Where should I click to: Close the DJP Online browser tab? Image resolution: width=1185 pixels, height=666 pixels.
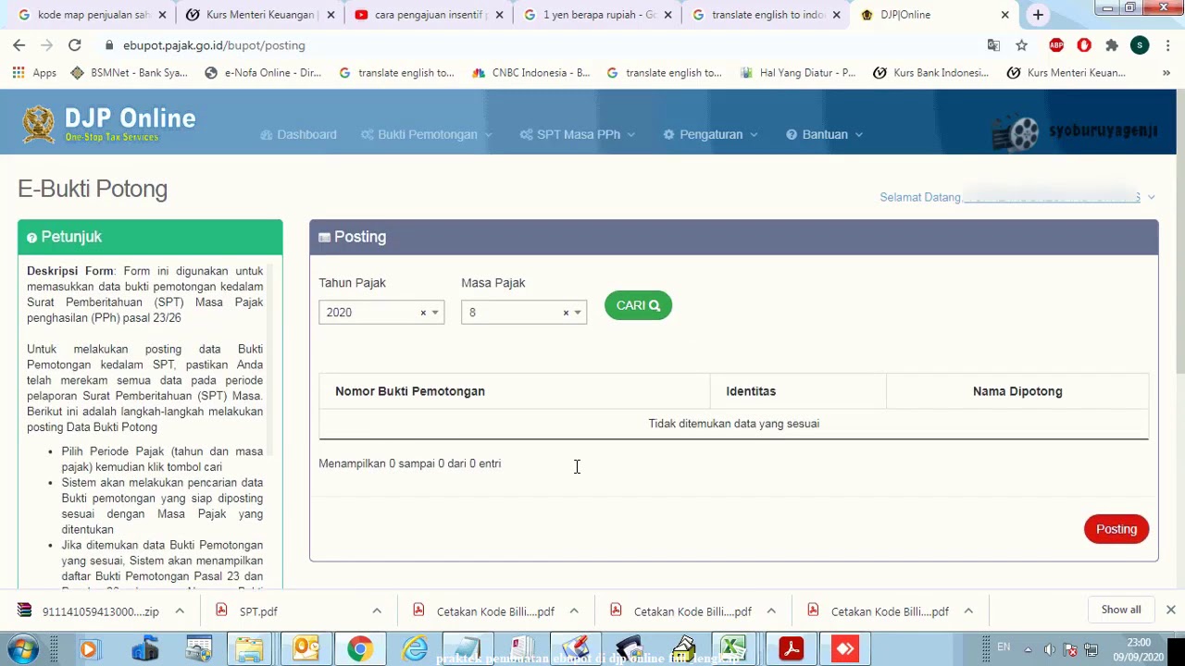pos(1004,15)
